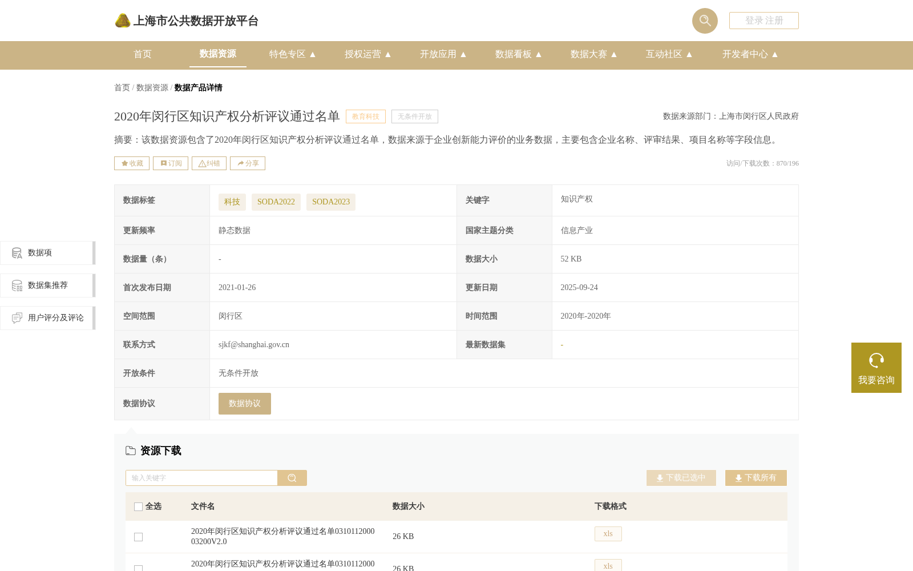Open 用户评分及评论 sidebar section
This screenshot has height=571, width=913.
47,318
